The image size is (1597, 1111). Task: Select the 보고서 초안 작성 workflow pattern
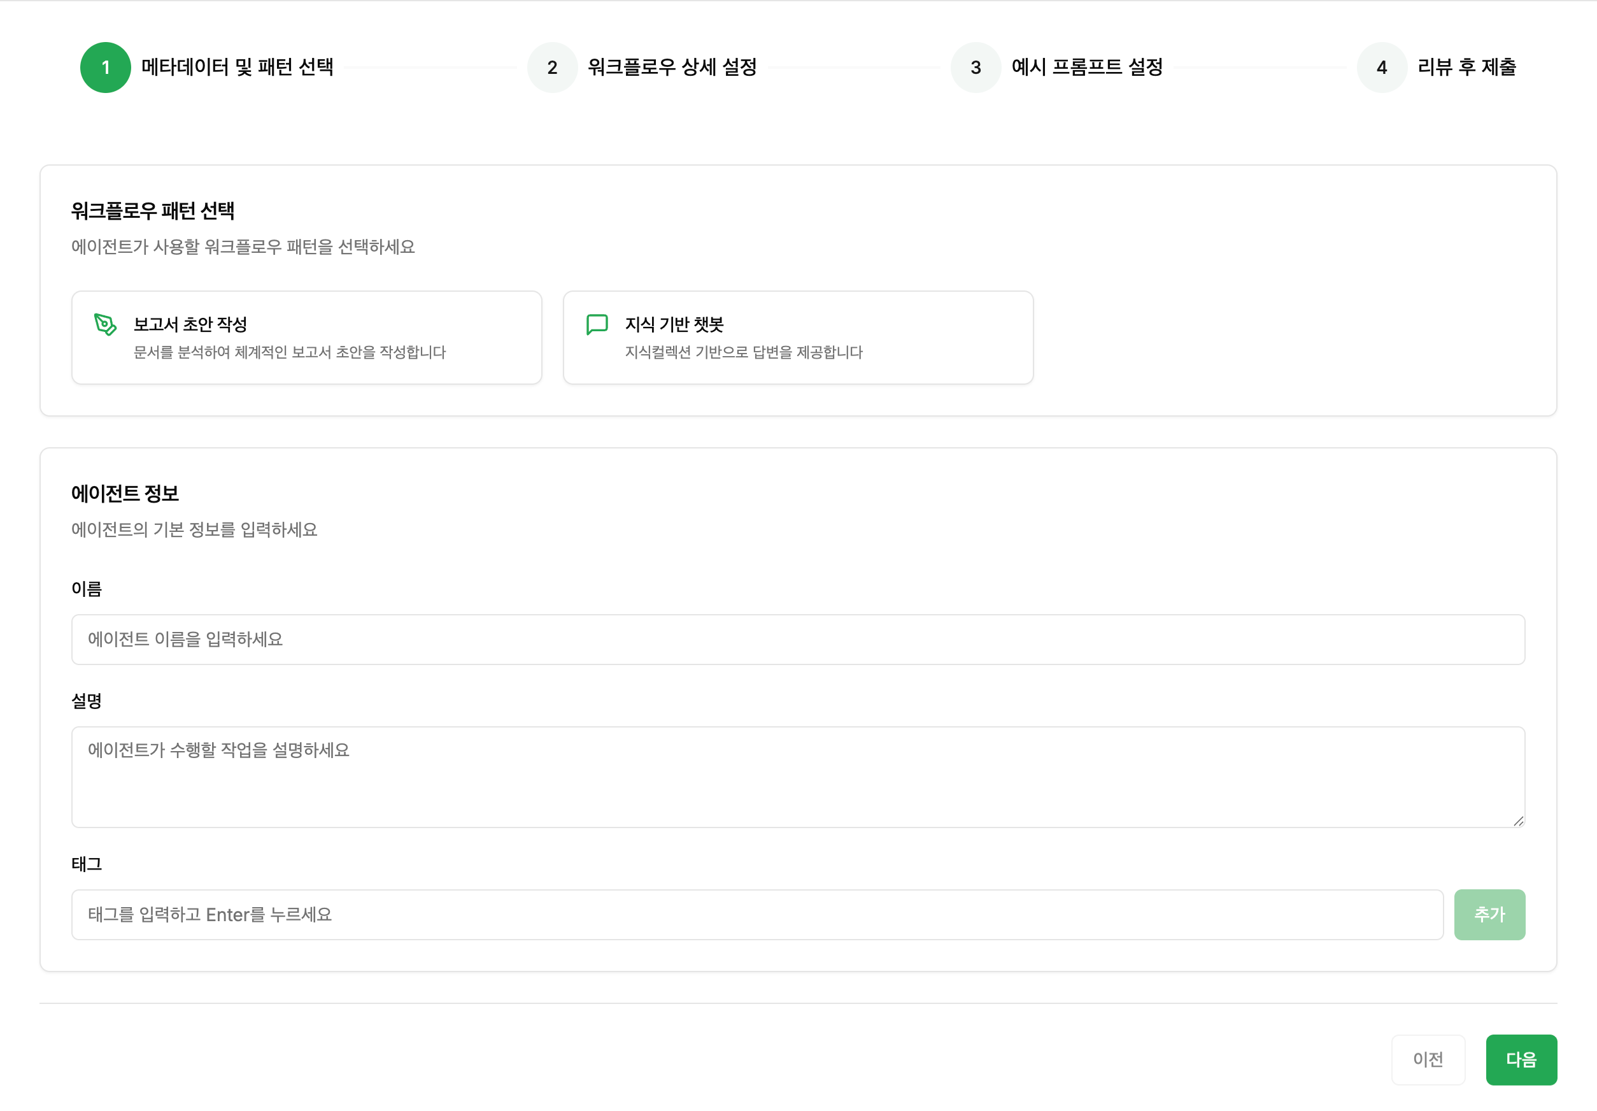click(307, 338)
